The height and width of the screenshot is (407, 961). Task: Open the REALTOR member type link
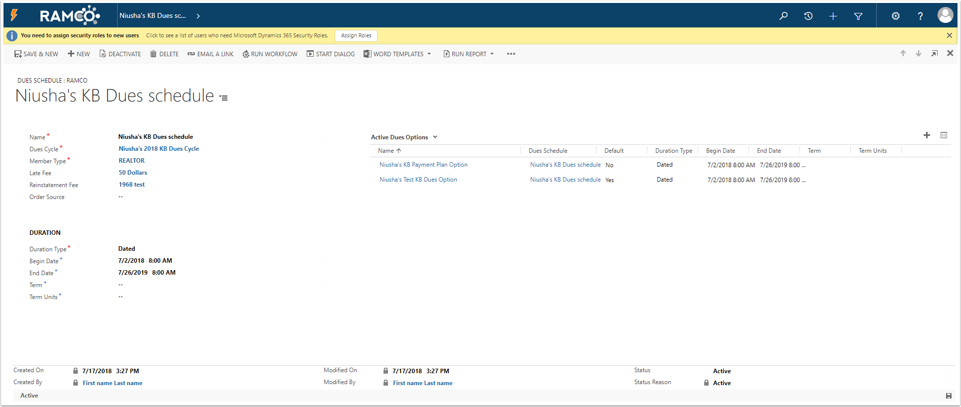click(132, 161)
